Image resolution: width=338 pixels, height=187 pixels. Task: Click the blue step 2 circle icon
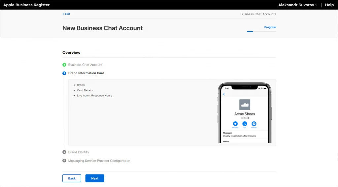pyautogui.click(x=64, y=73)
